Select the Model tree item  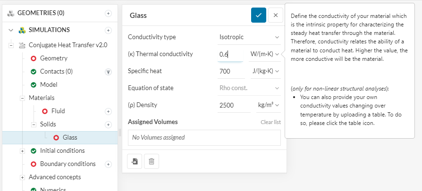tap(48, 85)
